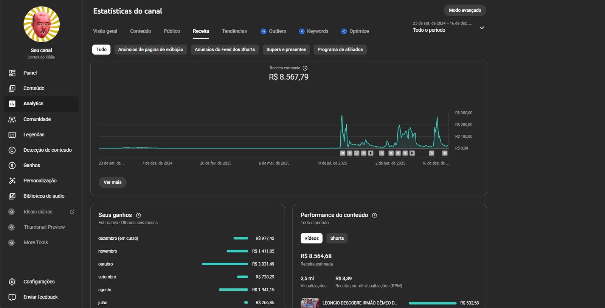605x308 pixels.
Task: Open the Painel dashboard icon
Action: click(12, 73)
